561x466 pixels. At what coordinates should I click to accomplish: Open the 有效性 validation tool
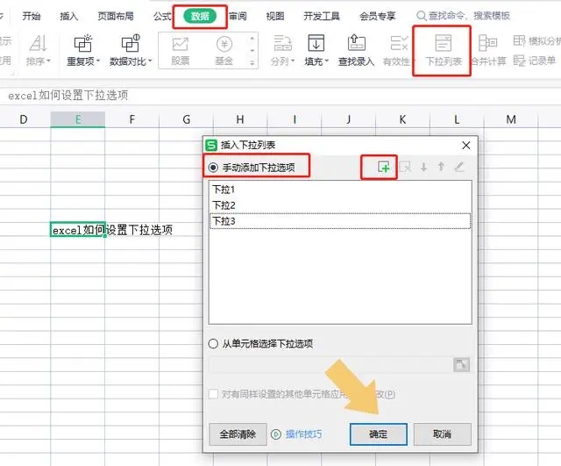[397, 50]
